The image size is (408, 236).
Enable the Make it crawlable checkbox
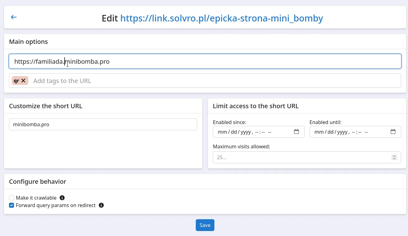(11, 198)
